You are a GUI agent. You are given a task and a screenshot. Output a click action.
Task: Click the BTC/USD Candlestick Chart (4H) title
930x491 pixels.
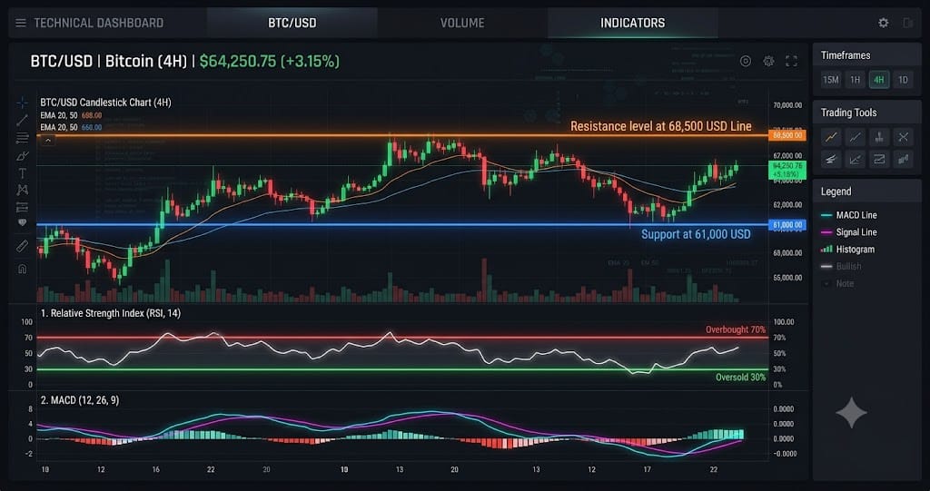click(105, 103)
